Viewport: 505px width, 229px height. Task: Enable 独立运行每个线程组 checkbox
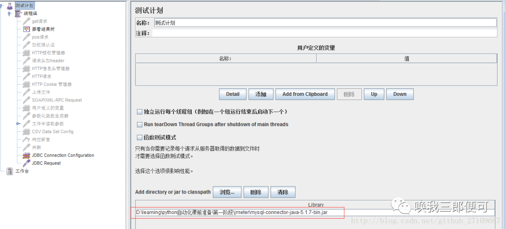139,112
